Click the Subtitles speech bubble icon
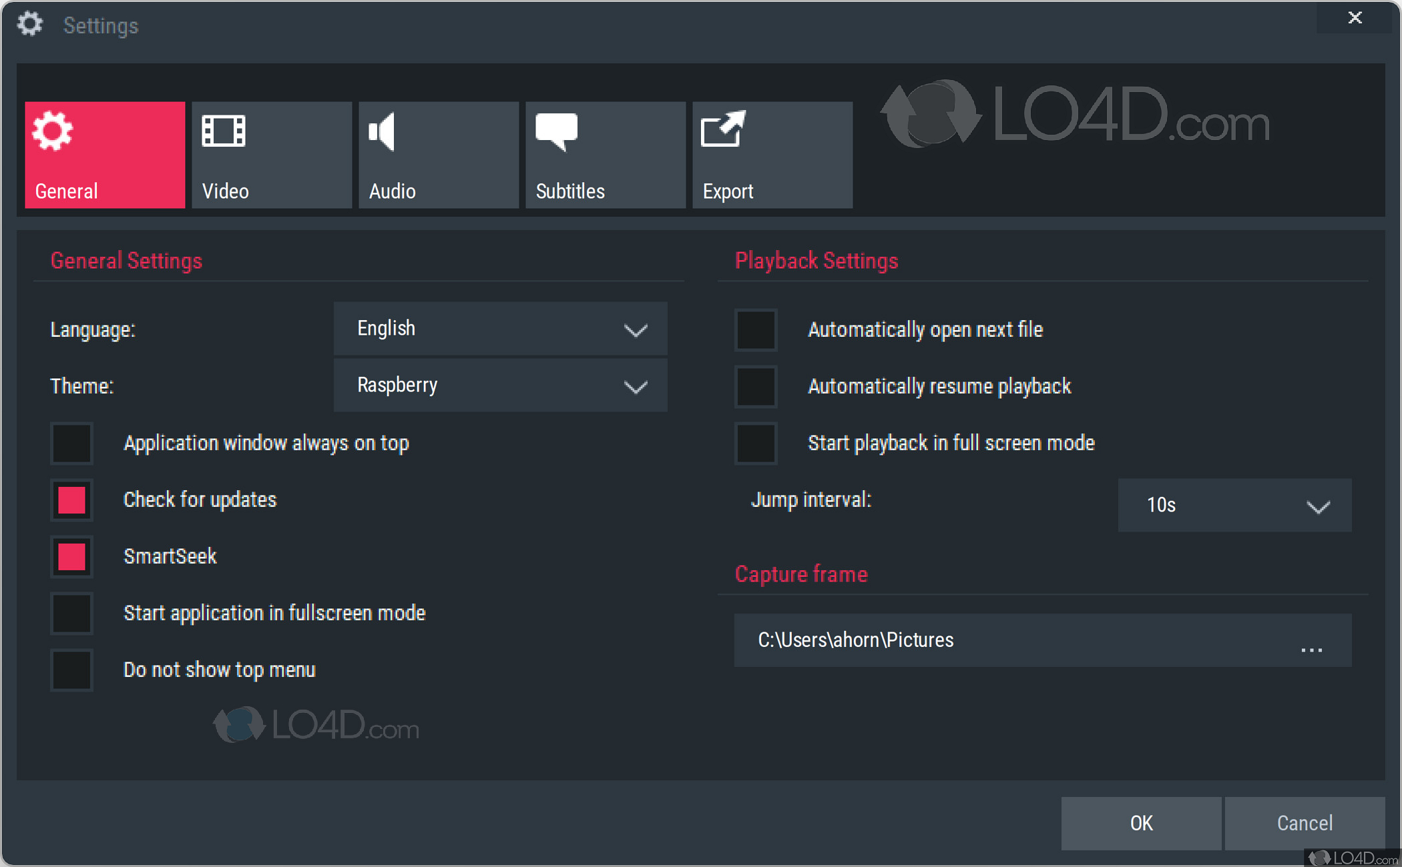Screen dimensions: 1402x867 click(x=556, y=131)
